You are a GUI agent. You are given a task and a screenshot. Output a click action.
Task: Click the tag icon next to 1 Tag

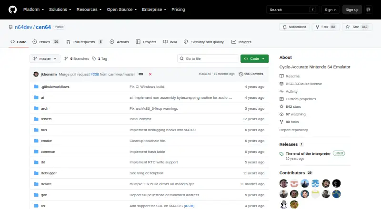(x=94, y=59)
